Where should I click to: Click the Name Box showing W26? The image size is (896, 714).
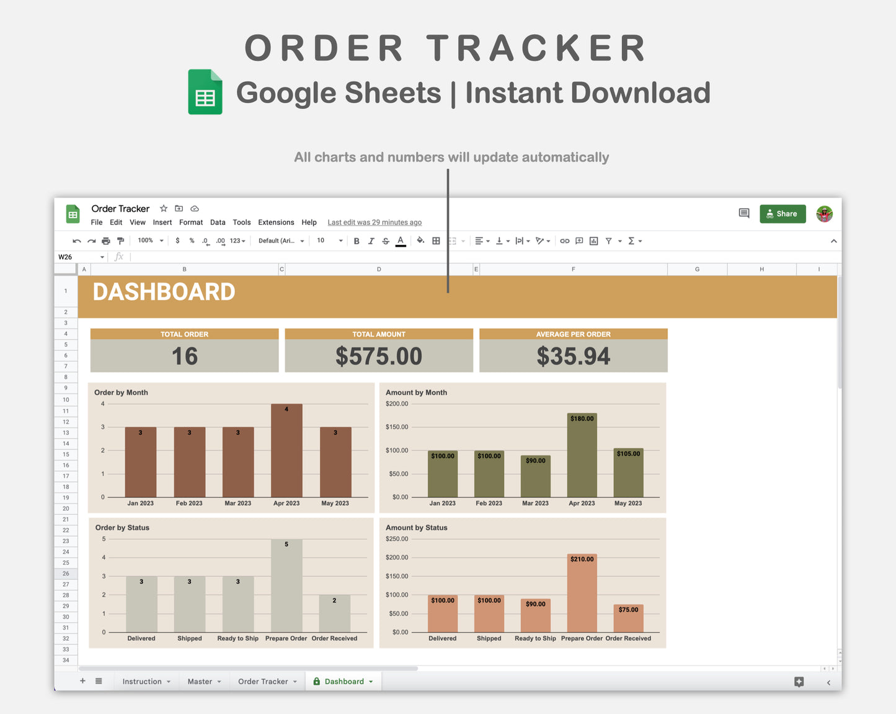pos(74,257)
